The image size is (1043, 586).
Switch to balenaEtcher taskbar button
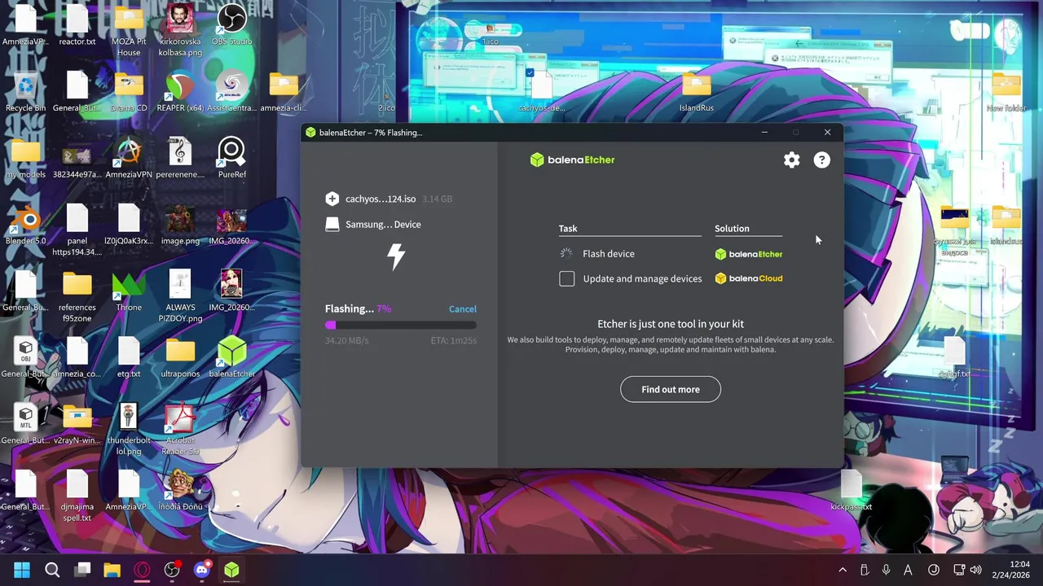click(x=232, y=570)
